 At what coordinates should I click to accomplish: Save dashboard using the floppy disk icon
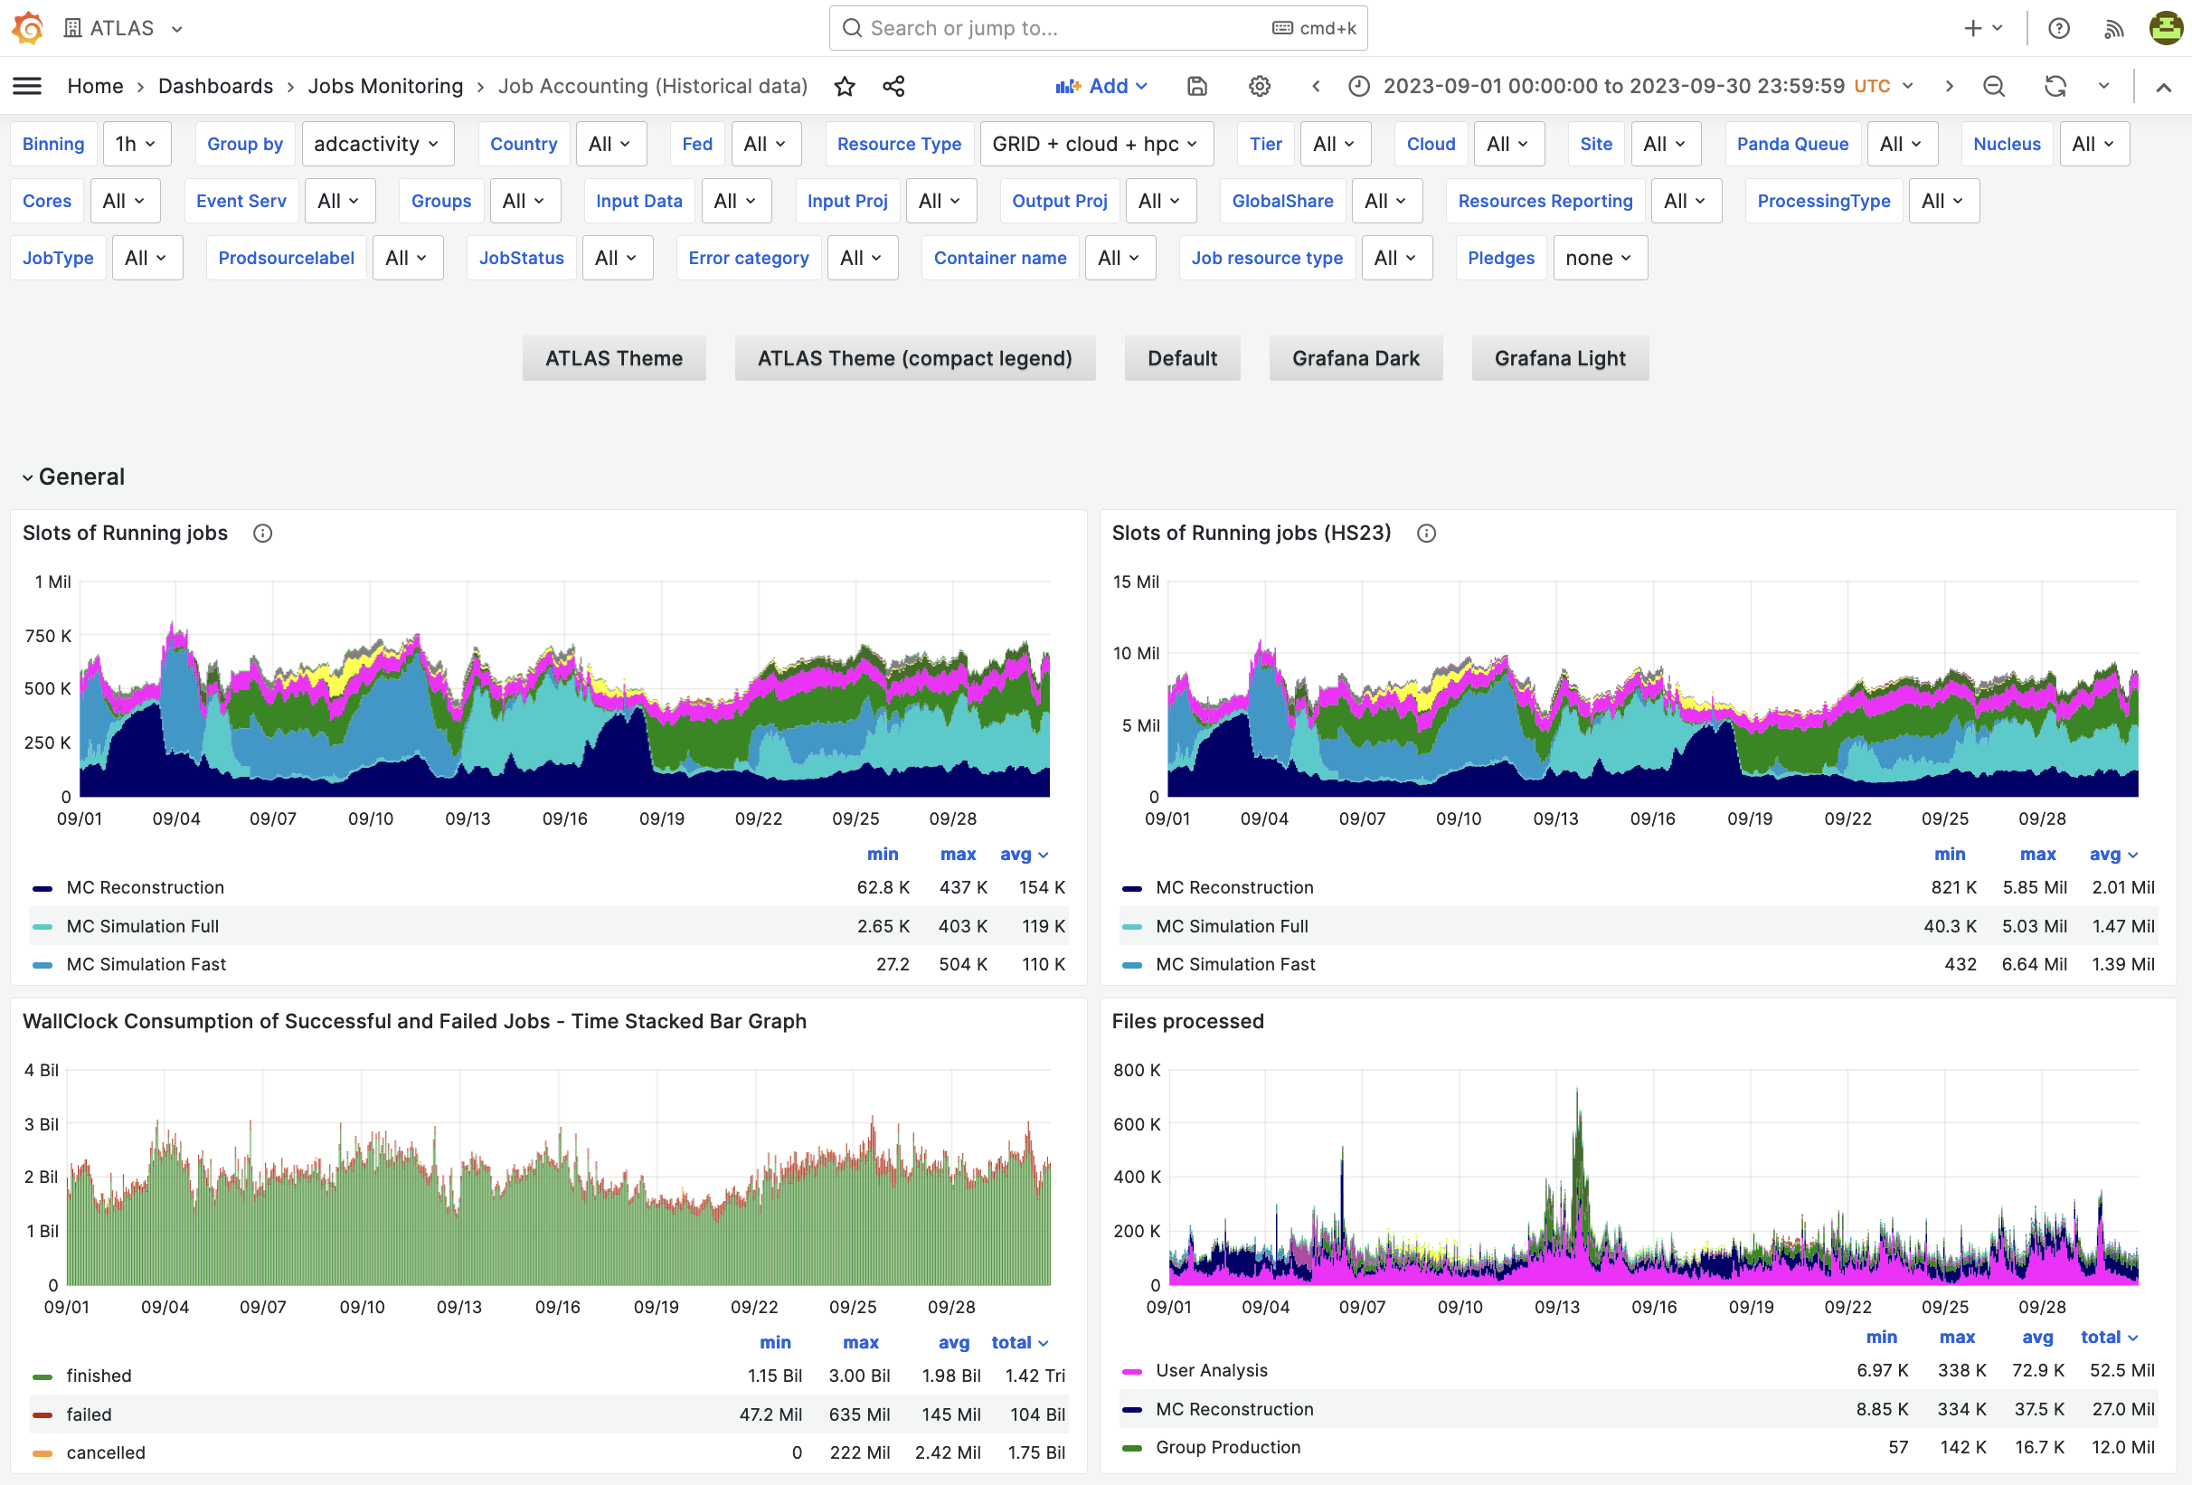click(1197, 86)
